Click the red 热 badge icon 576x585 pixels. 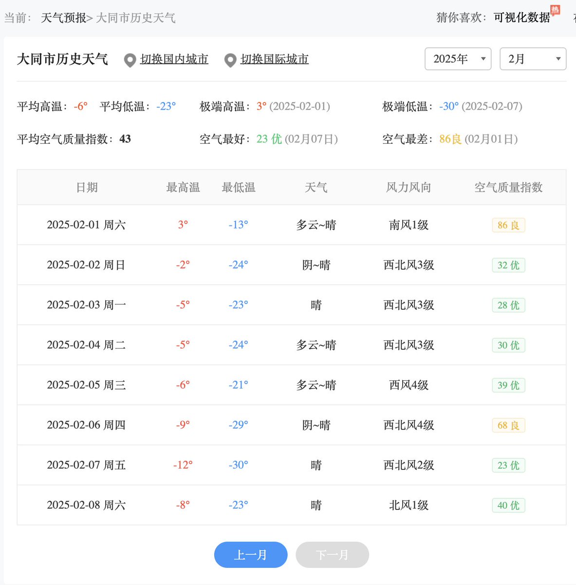555,10
